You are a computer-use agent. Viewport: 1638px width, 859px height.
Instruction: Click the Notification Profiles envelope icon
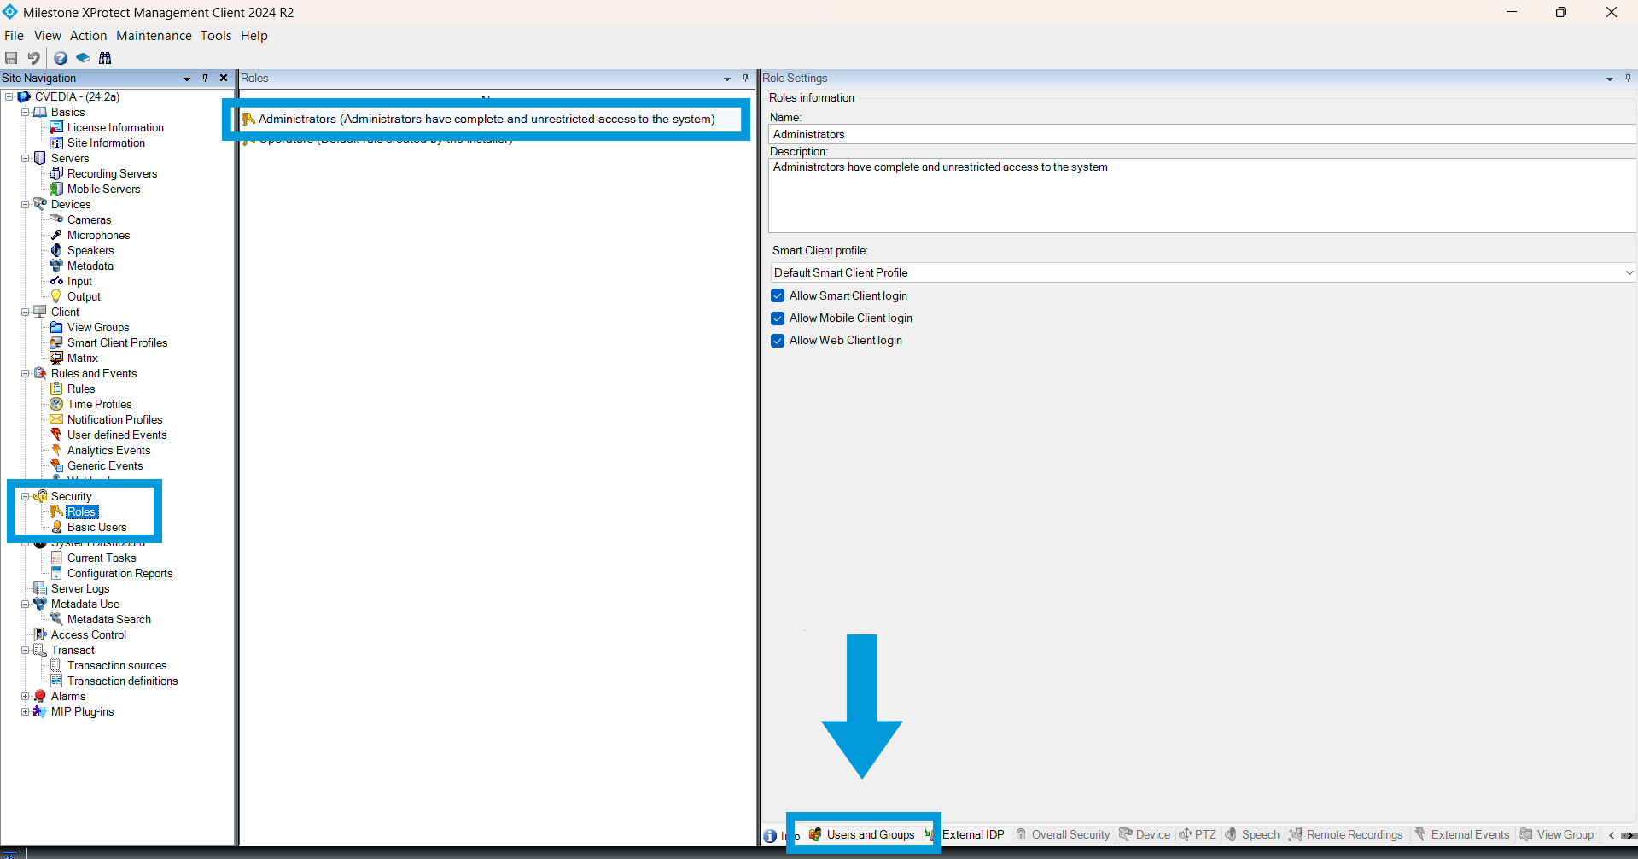coord(56,419)
